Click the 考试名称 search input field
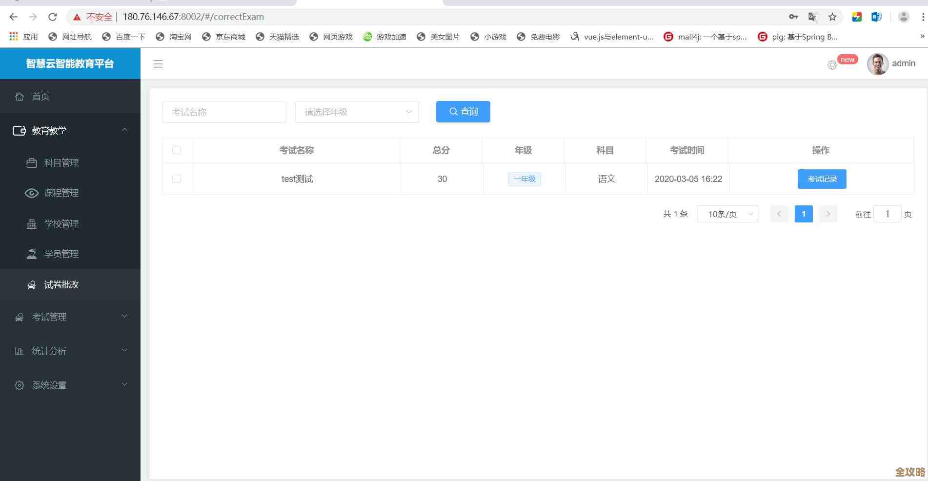The width and height of the screenshot is (928, 481). 224,112
